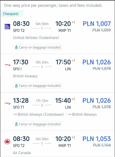Click the 17h 12m two-stop indicator
115x157 pixels.
tap(42, 103)
